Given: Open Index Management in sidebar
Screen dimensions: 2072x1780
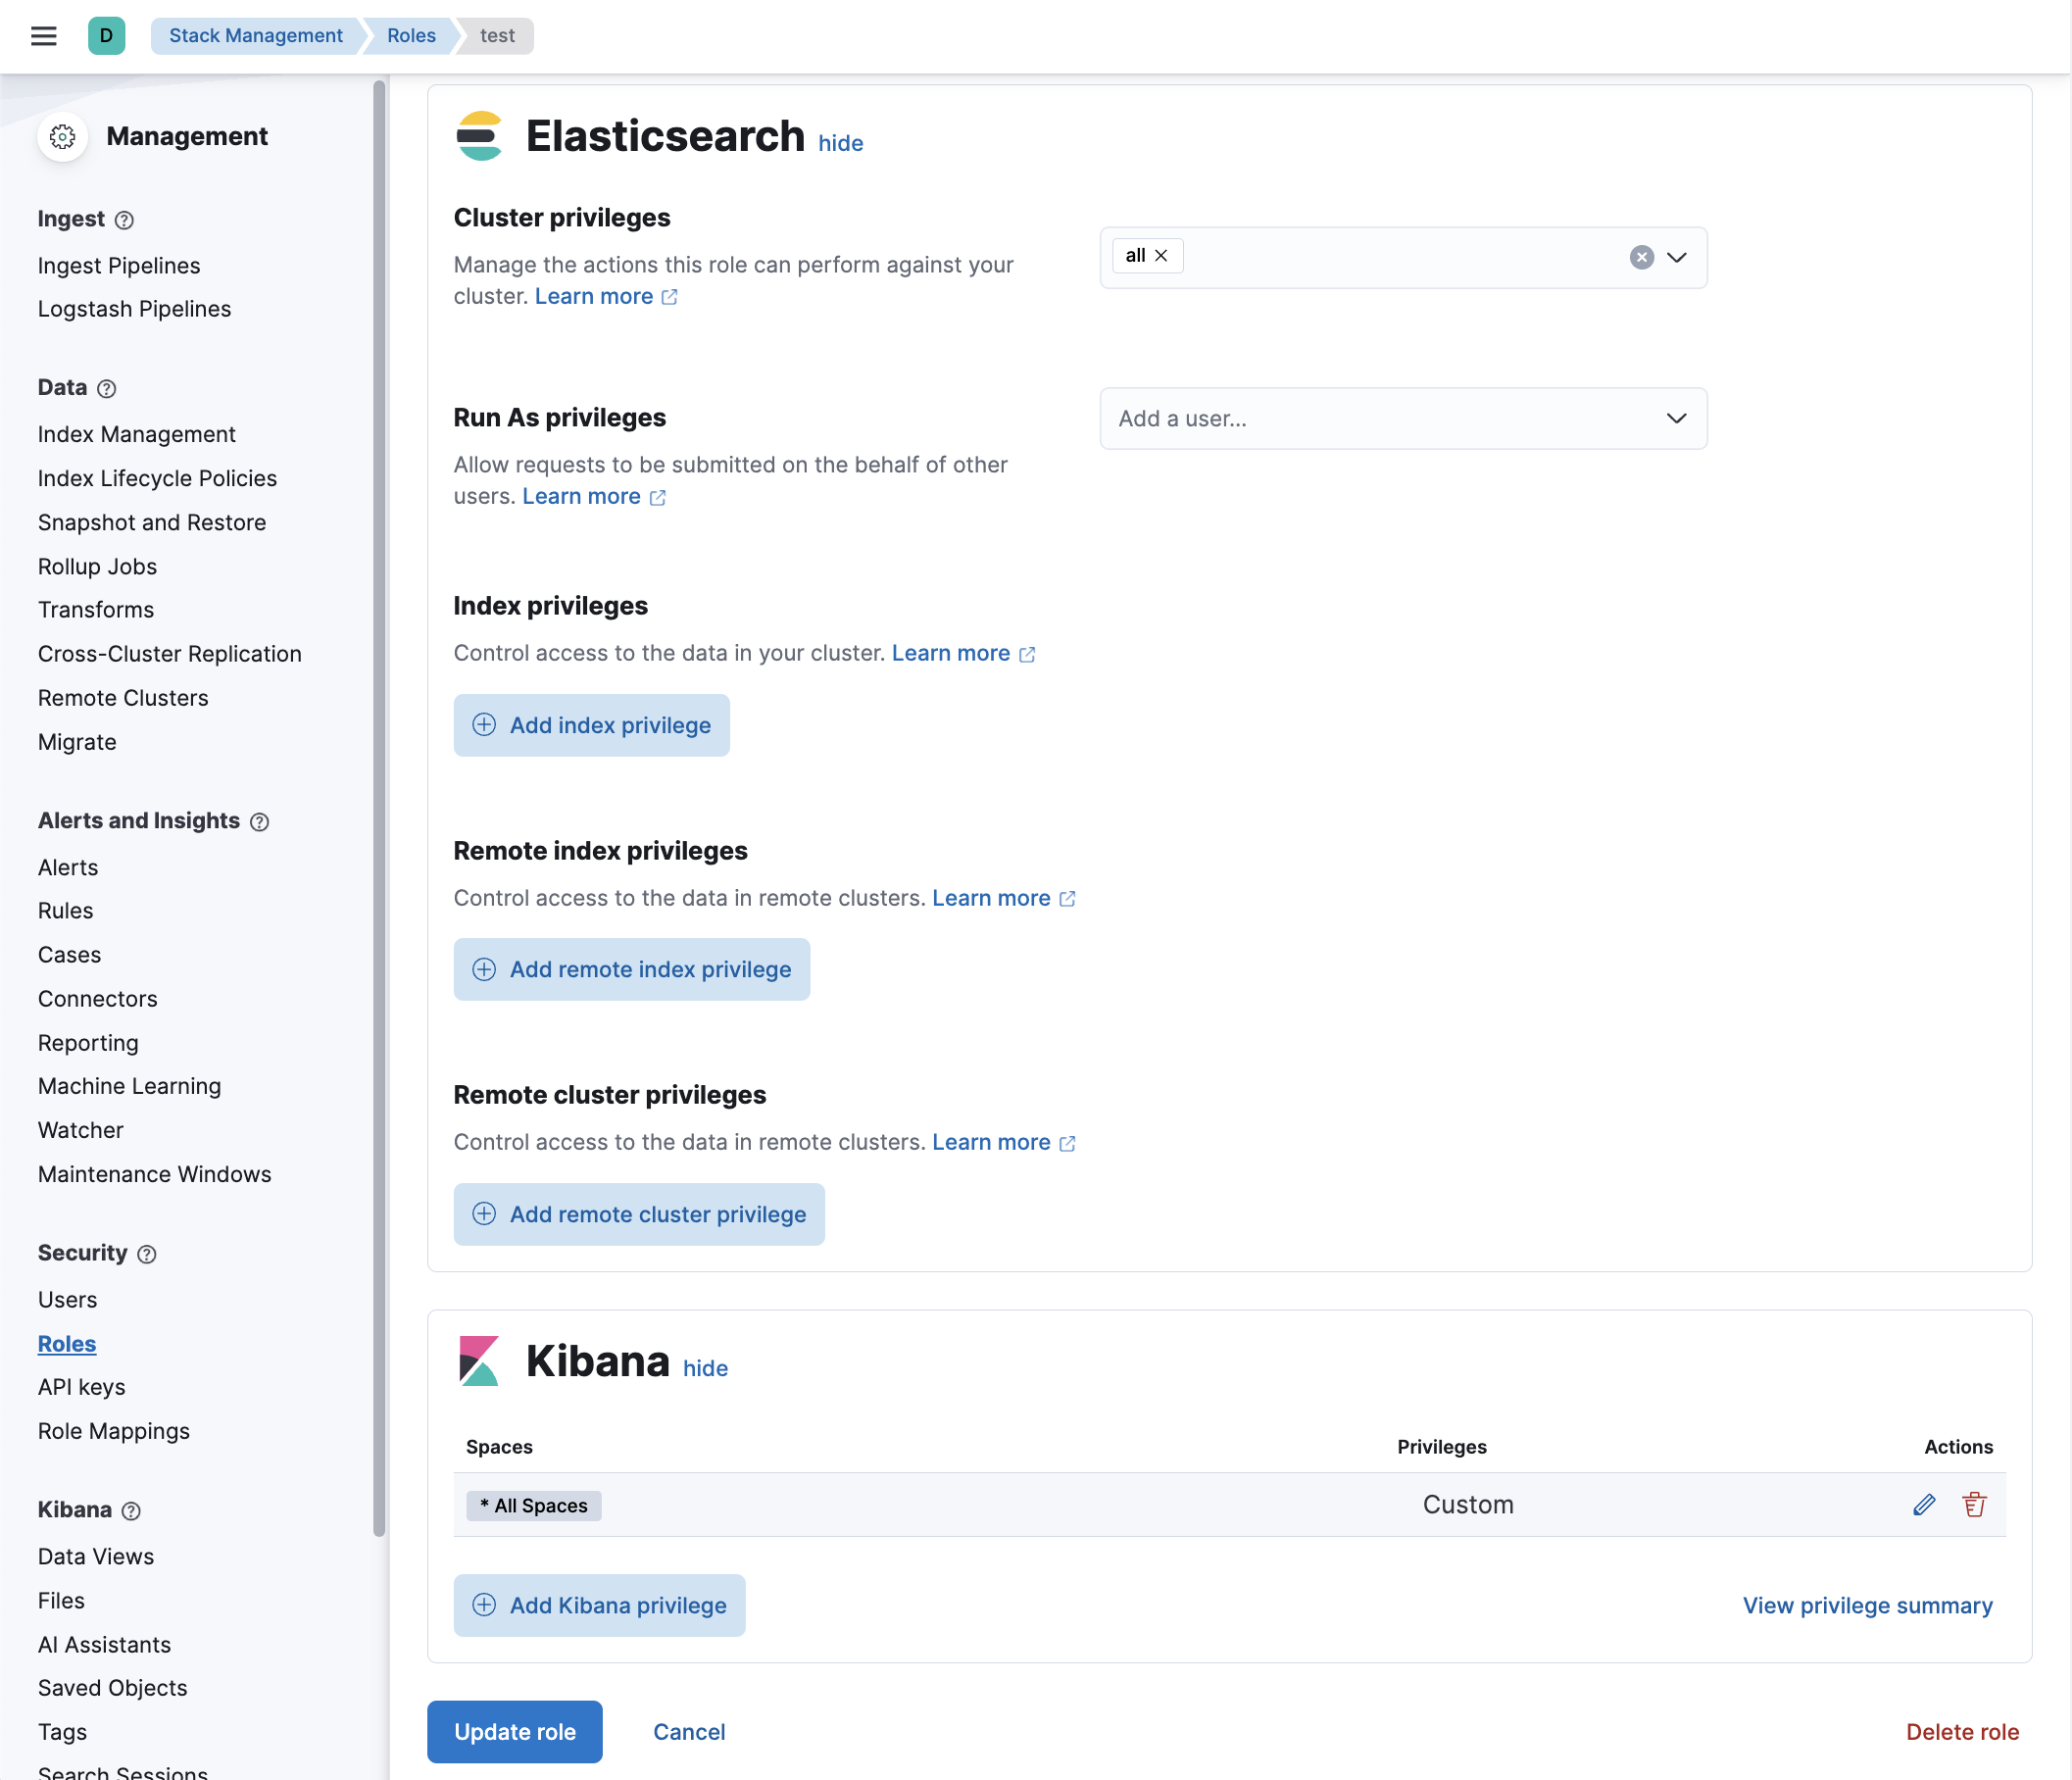Looking at the screenshot, I should (x=137, y=434).
